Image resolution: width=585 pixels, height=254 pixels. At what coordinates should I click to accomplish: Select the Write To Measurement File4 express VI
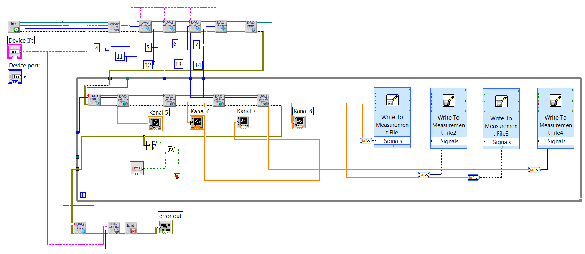tap(556, 118)
